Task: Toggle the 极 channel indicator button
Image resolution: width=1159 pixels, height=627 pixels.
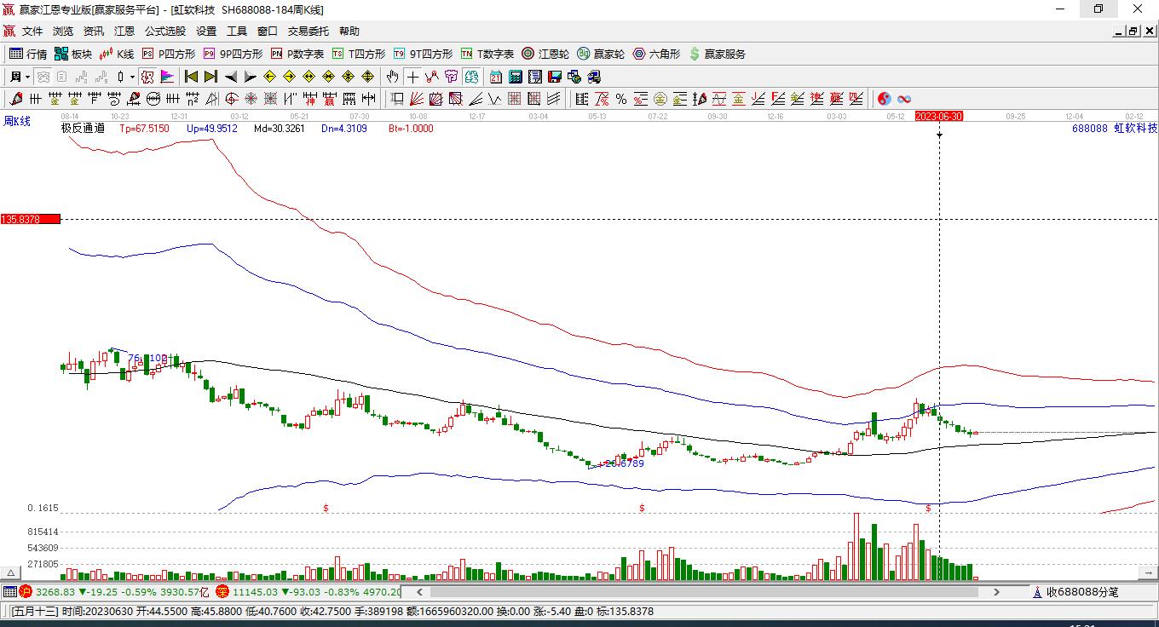Action: click(147, 77)
